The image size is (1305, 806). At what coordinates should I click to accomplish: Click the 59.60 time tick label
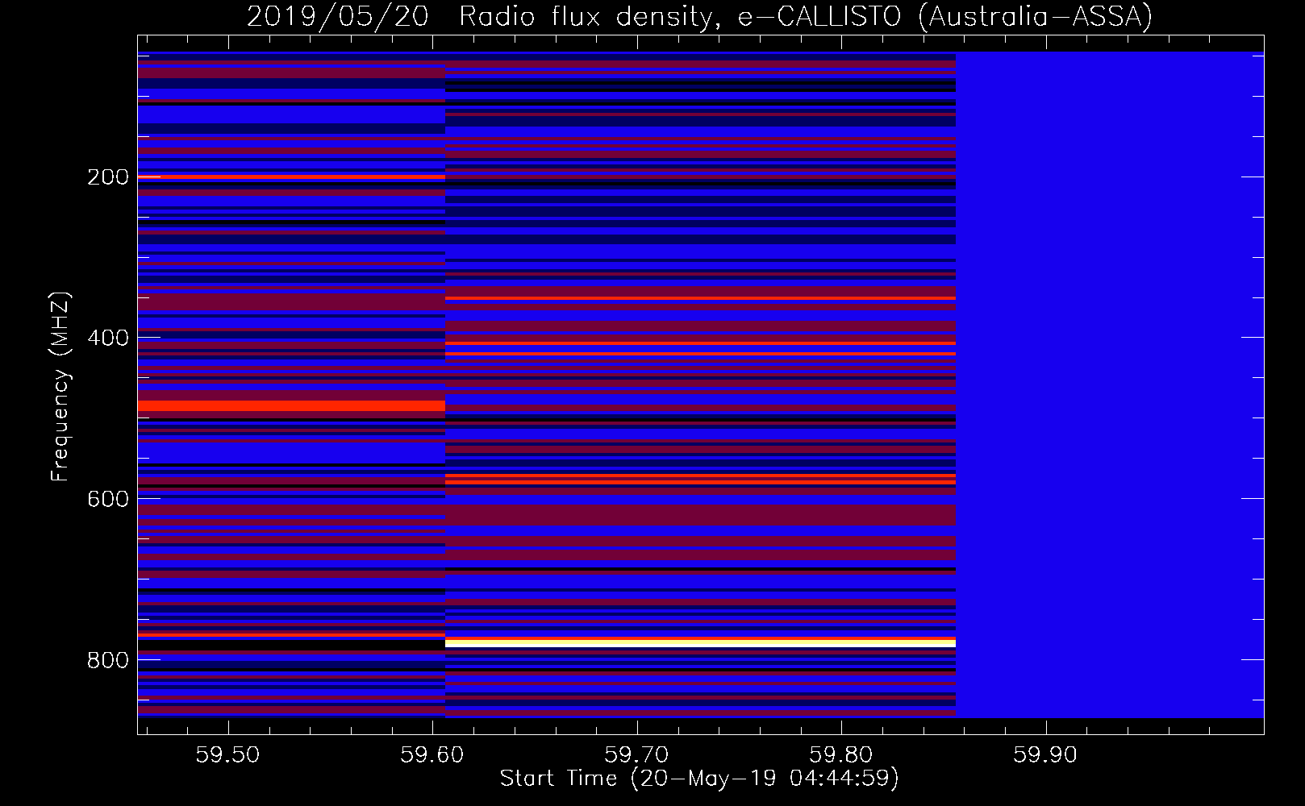click(432, 754)
